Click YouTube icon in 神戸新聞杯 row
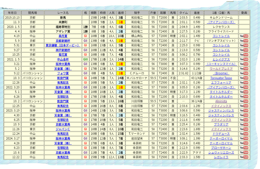The height and width of the screenshot is (169, 260). click(244, 50)
